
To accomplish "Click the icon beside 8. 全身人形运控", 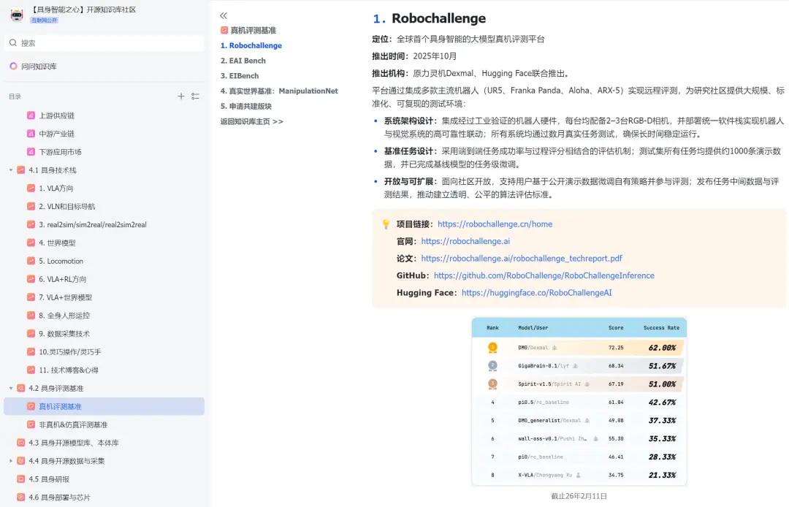I will tap(31, 316).
